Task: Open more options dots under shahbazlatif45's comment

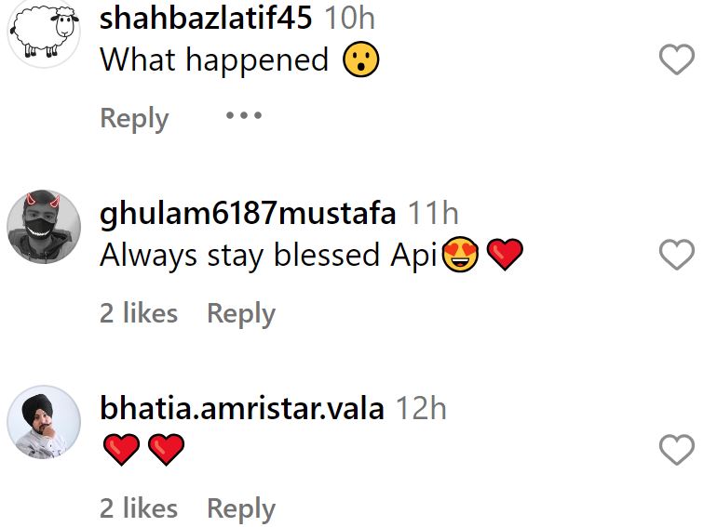Action: click(x=244, y=115)
